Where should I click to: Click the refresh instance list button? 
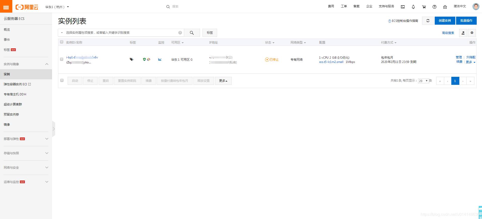coord(428,21)
